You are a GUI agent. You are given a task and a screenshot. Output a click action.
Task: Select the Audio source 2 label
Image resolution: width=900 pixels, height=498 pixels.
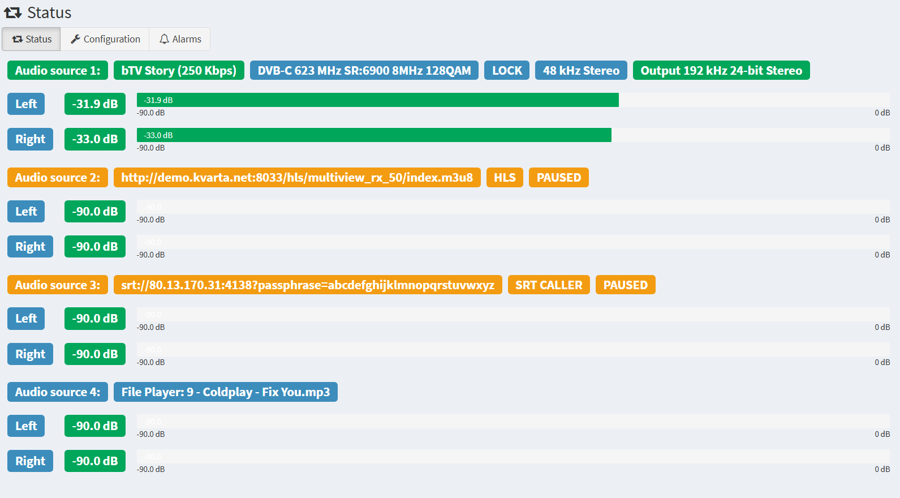coord(58,177)
